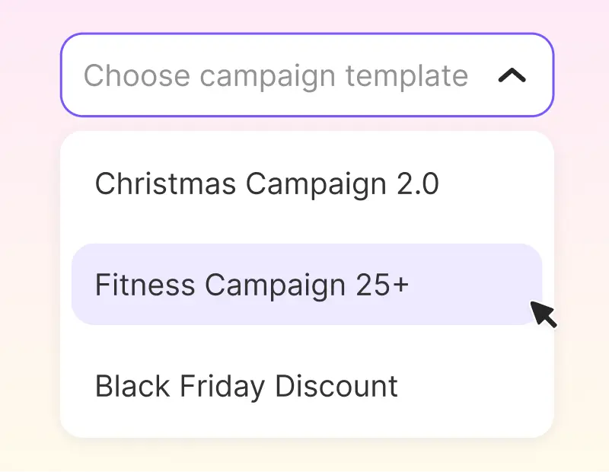Hide template options with the up arrow

[x=512, y=75]
